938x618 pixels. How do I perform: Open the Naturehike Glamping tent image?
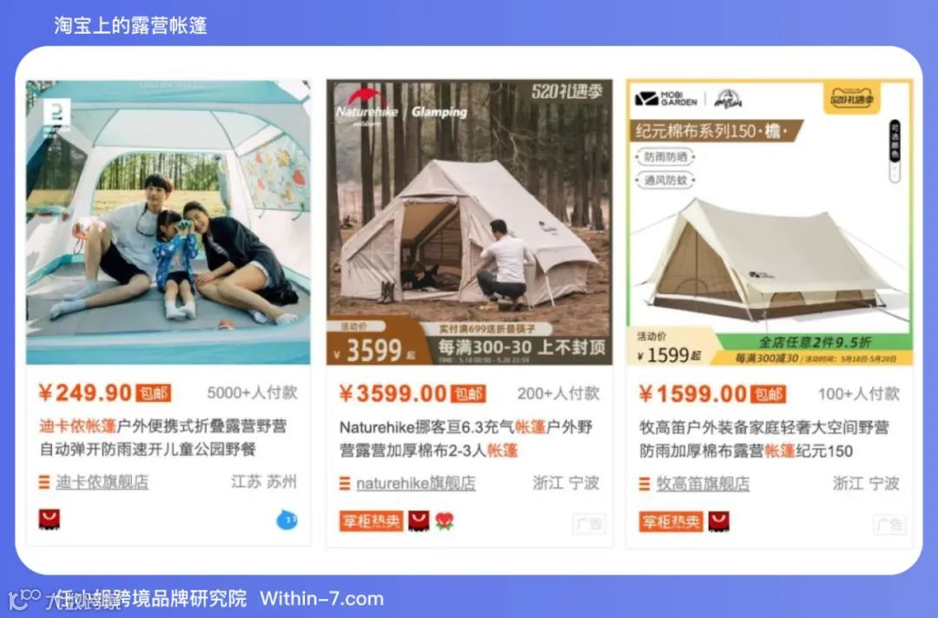[x=469, y=221]
